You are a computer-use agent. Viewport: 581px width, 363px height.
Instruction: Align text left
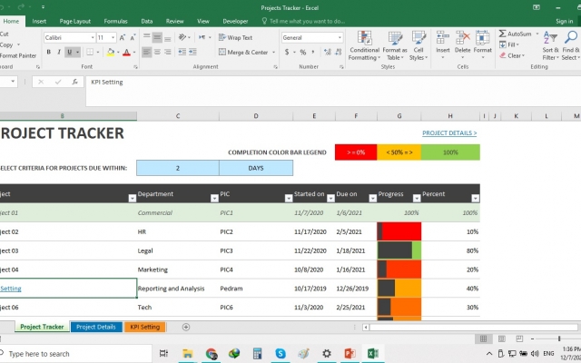147,53
